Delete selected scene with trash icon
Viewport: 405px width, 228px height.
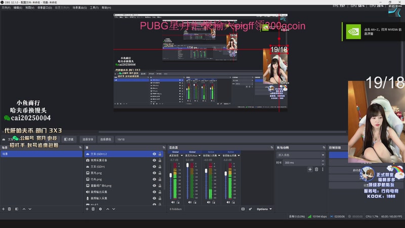click(9, 209)
